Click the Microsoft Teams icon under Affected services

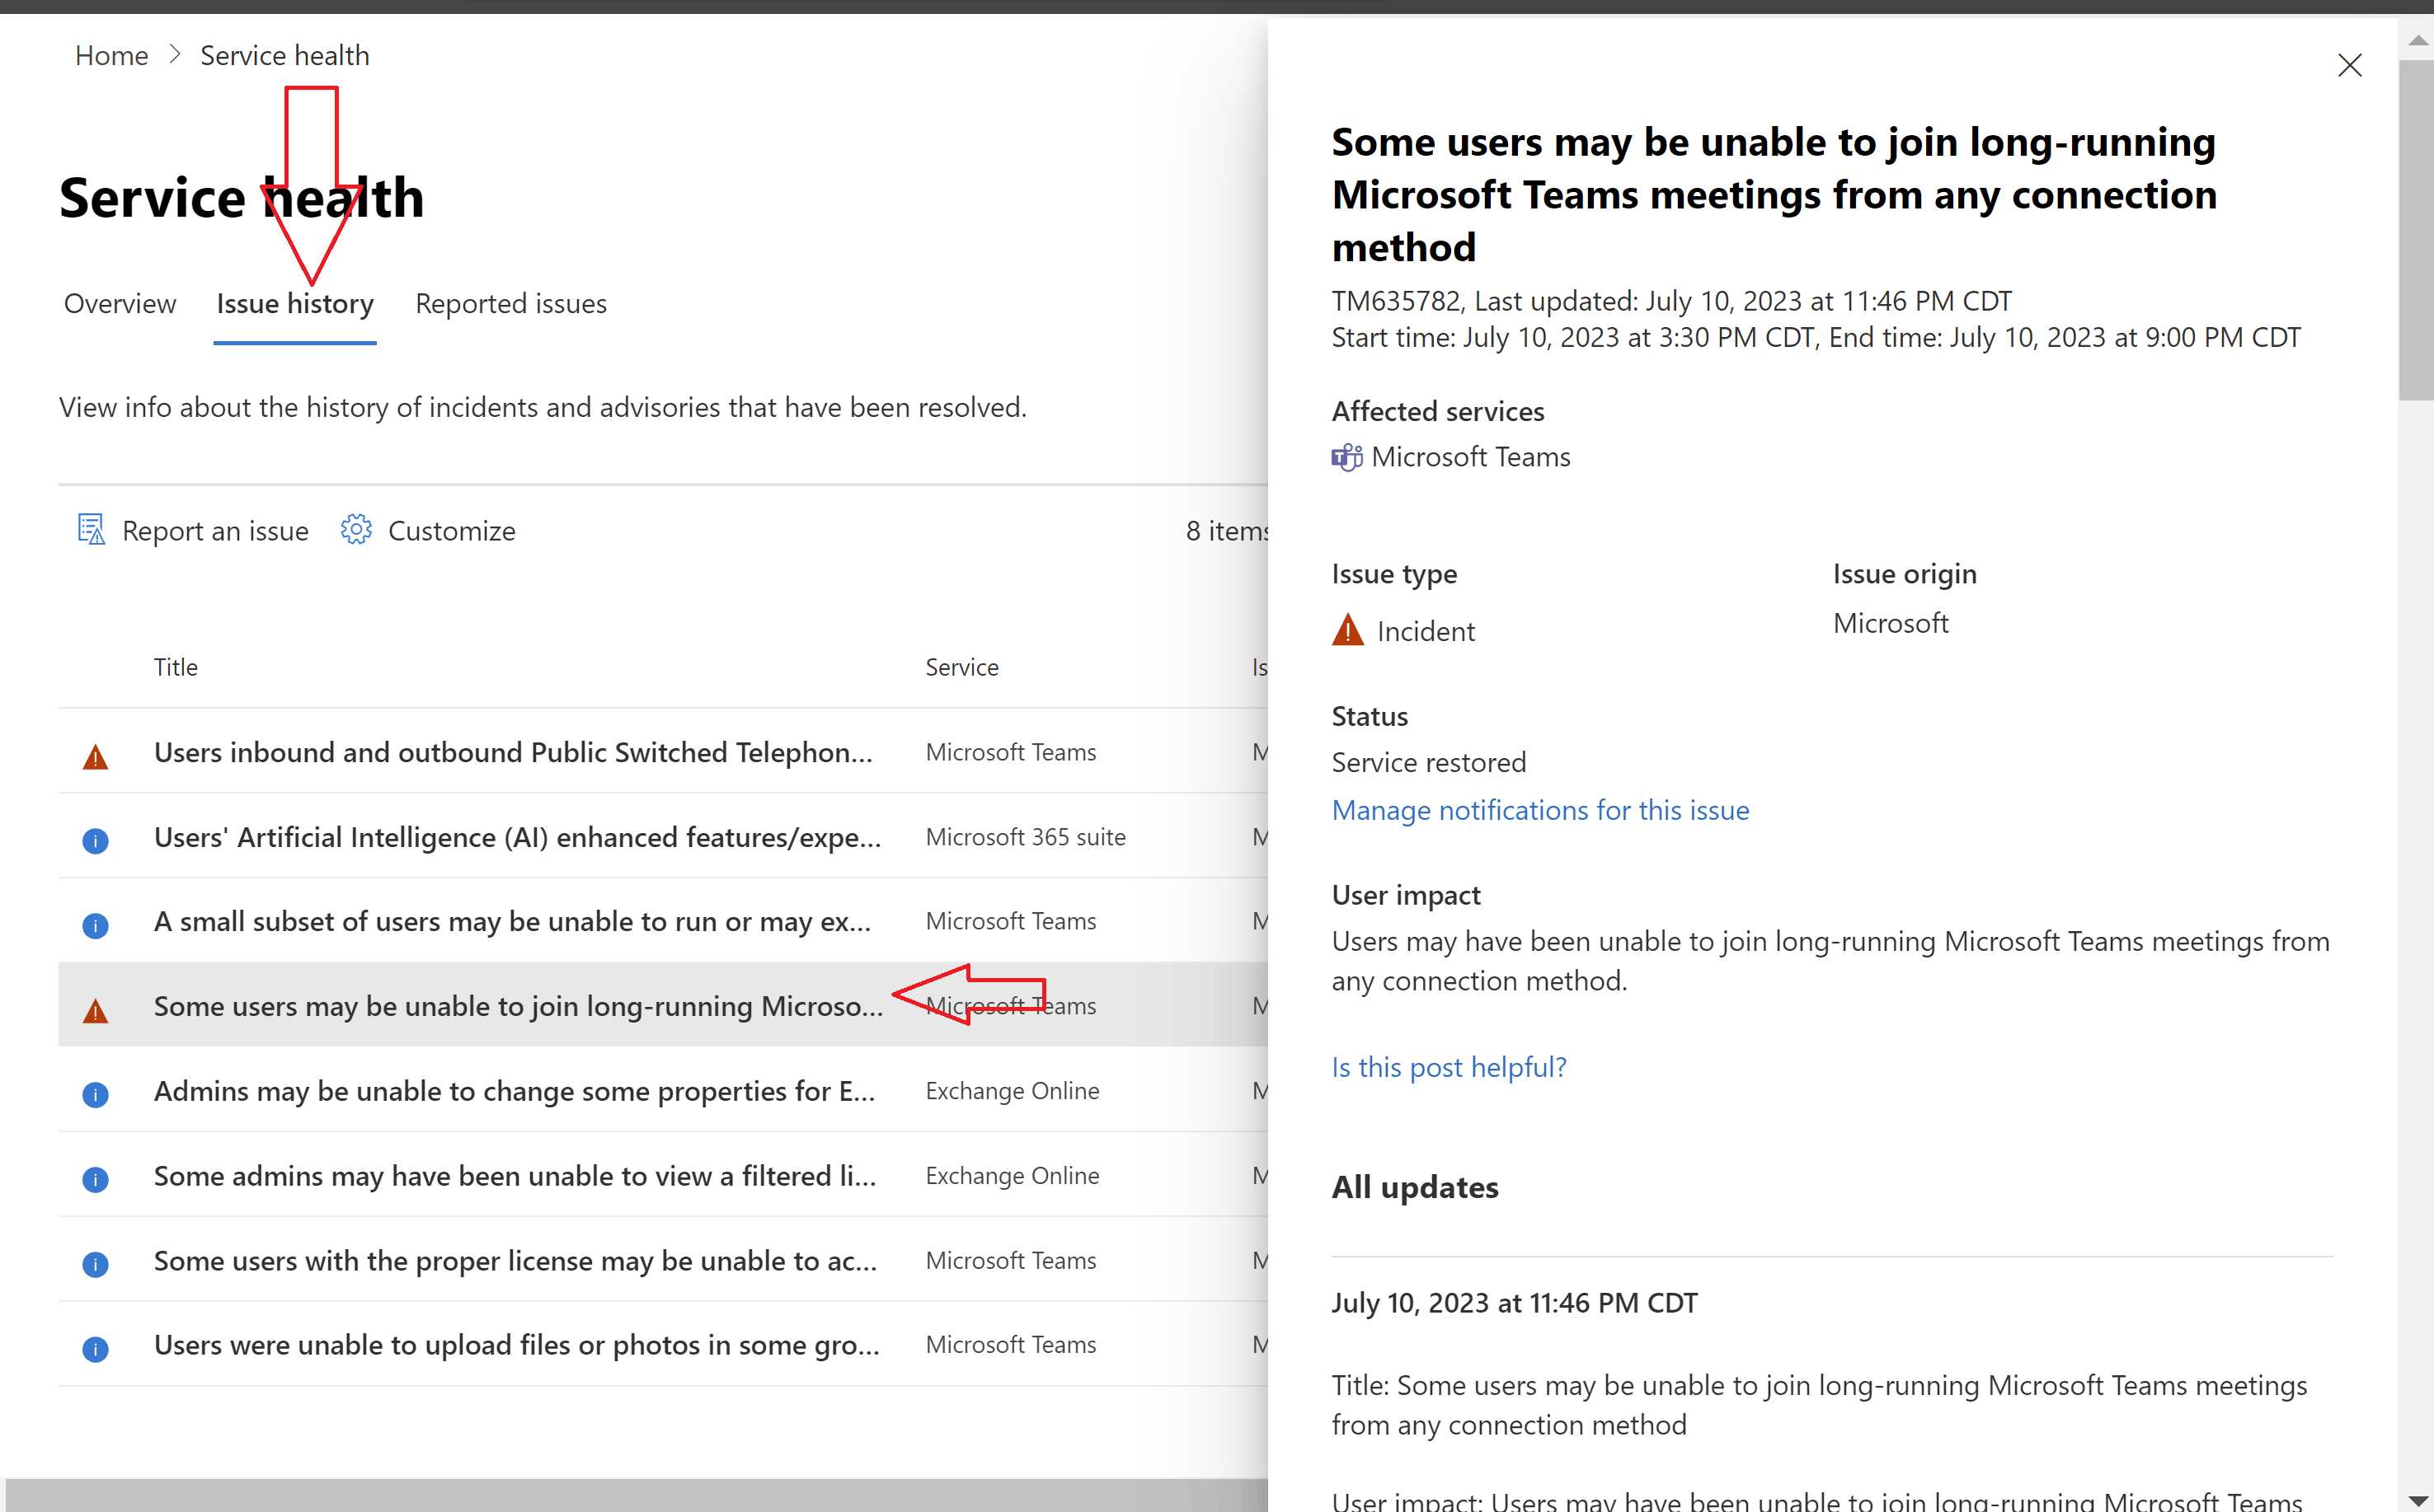(1346, 456)
